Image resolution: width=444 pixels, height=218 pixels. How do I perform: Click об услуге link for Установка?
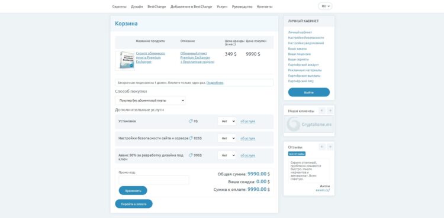pos(248,121)
